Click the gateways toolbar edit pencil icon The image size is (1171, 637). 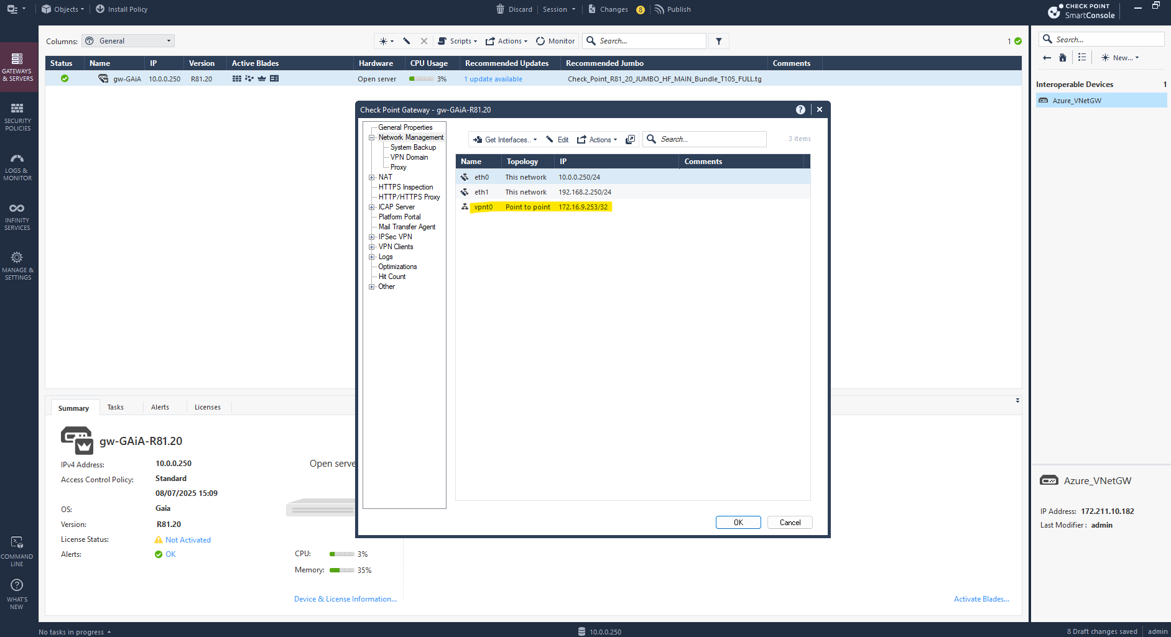click(x=407, y=41)
